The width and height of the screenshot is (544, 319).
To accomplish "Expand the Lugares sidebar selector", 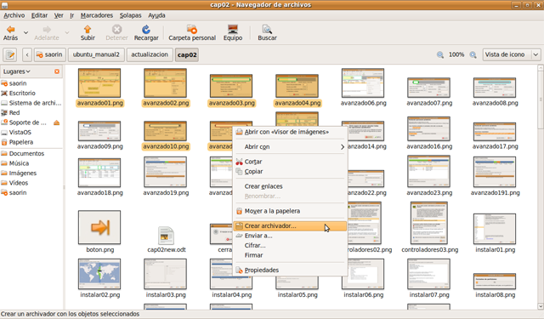I will pos(17,71).
